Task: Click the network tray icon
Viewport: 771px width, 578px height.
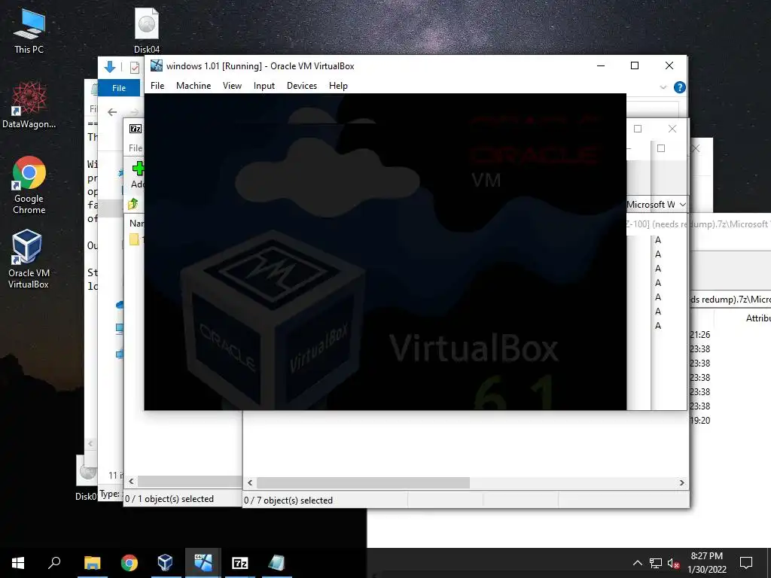Action: pos(656,563)
